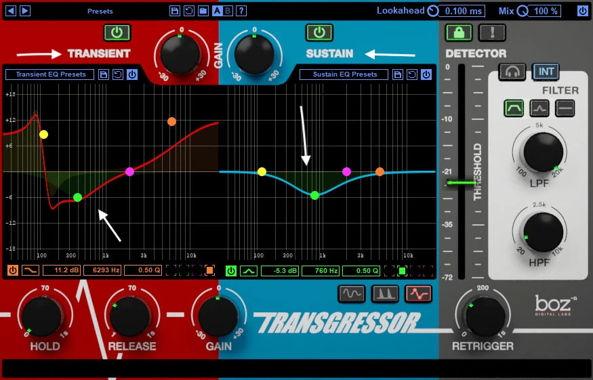Click the Sustain gain knob
The width and height of the screenshot is (593, 380).
pos(254,54)
